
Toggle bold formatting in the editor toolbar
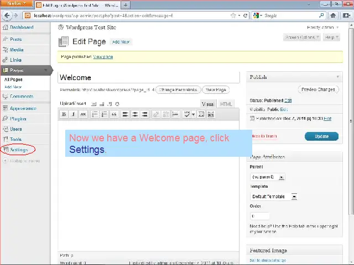pyautogui.click(x=64, y=114)
